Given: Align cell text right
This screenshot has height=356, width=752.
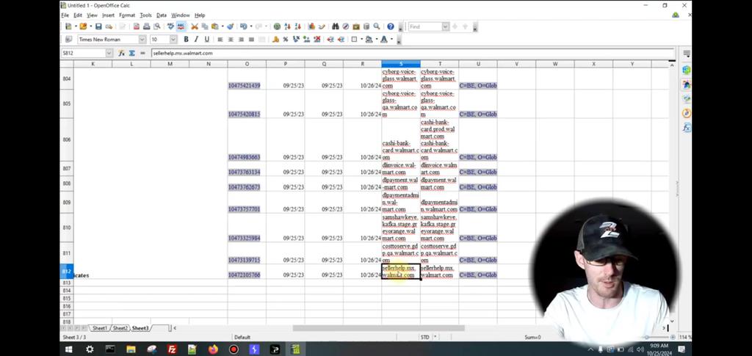Looking at the screenshot, I should 241,40.
